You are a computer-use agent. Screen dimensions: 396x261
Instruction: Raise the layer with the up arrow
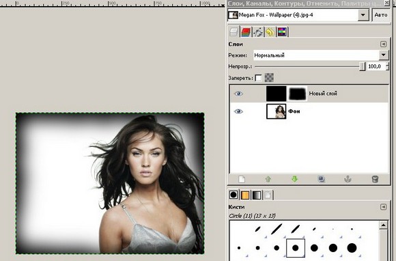(268, 179)
